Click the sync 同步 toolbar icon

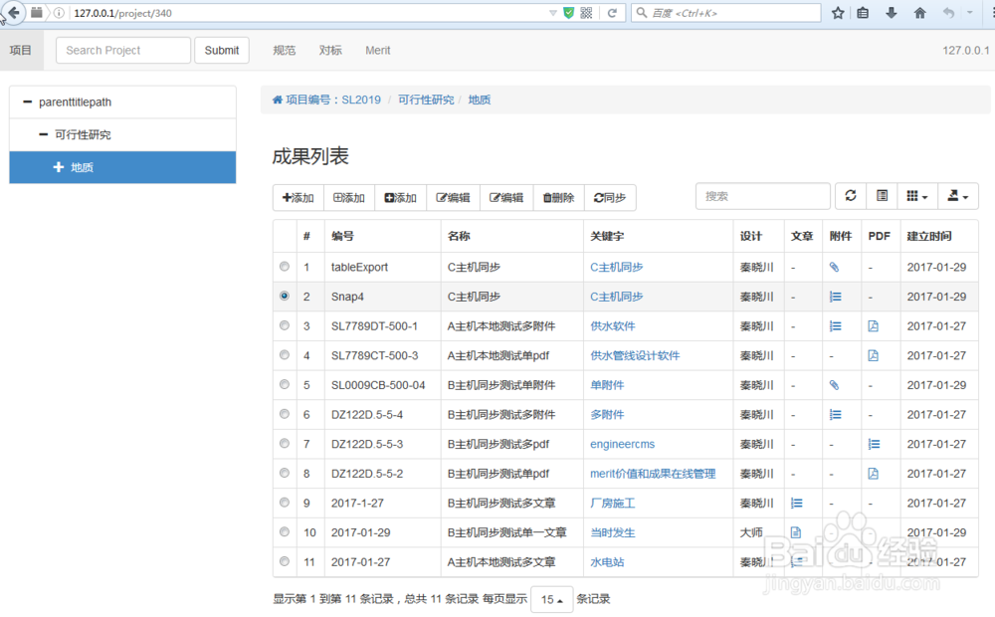[x=610, y=197]
